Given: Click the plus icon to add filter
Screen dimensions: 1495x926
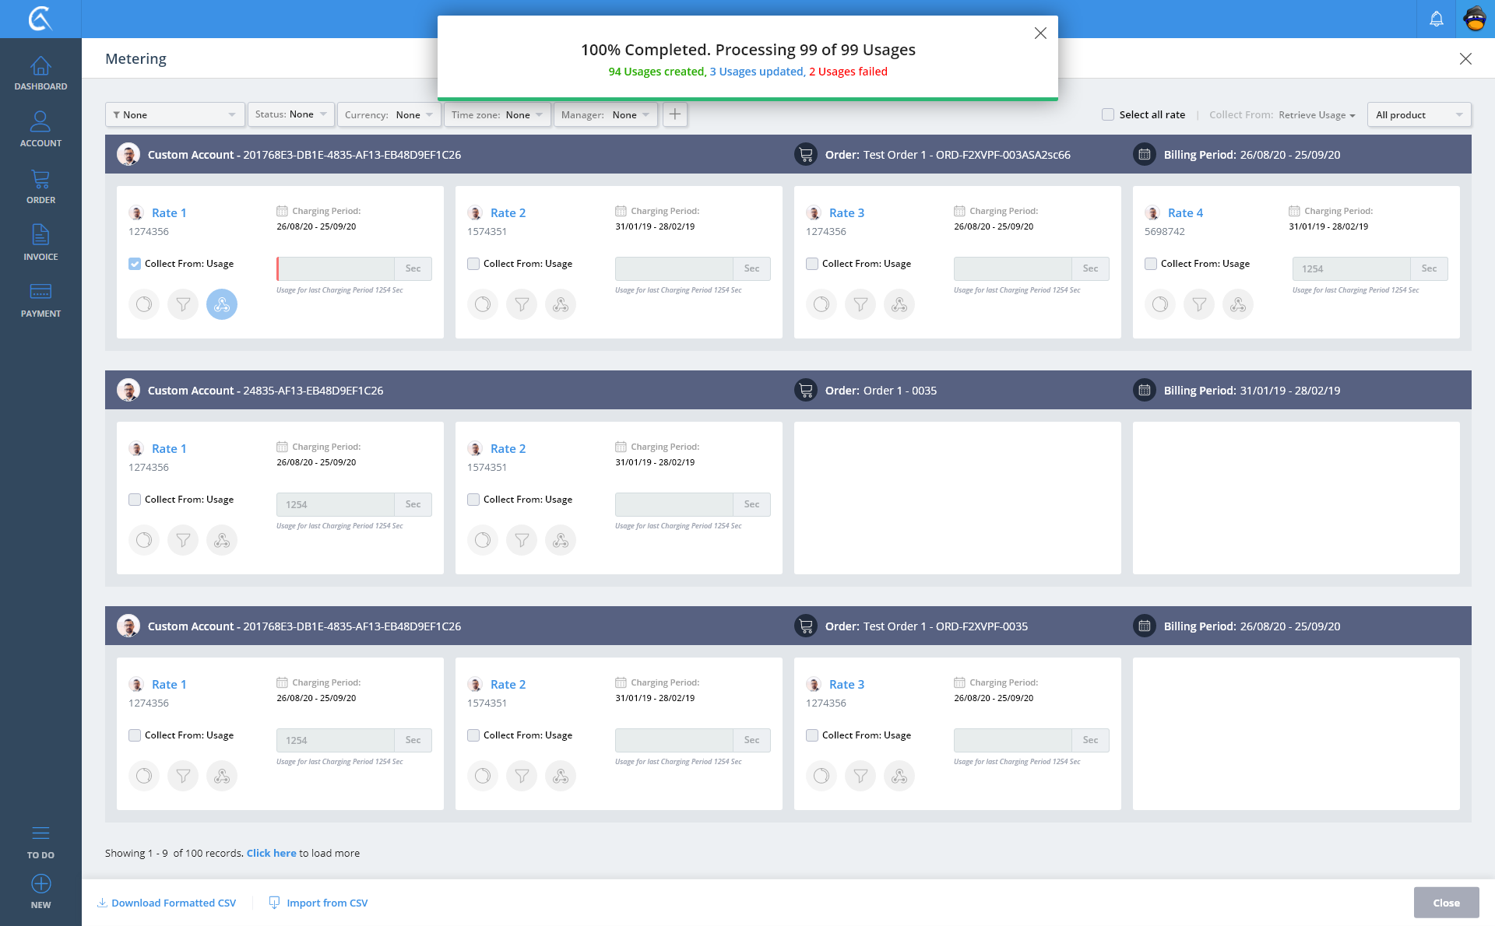Looking at the screenshot, I should point(674,114).
